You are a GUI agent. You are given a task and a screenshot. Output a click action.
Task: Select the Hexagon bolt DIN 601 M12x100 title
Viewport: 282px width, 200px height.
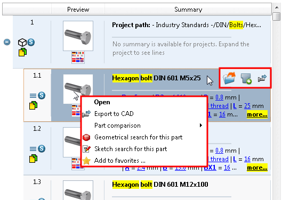click(160, 185)
